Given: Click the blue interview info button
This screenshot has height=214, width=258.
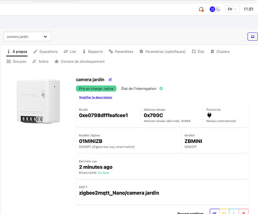Looking at the screenshot, I should click(x=234, y=211).
